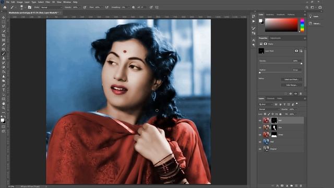Image resolution: width=334 pixels, height=188 pixels.
Task: Open the brush settings panel icon
Action: point(30,7)
